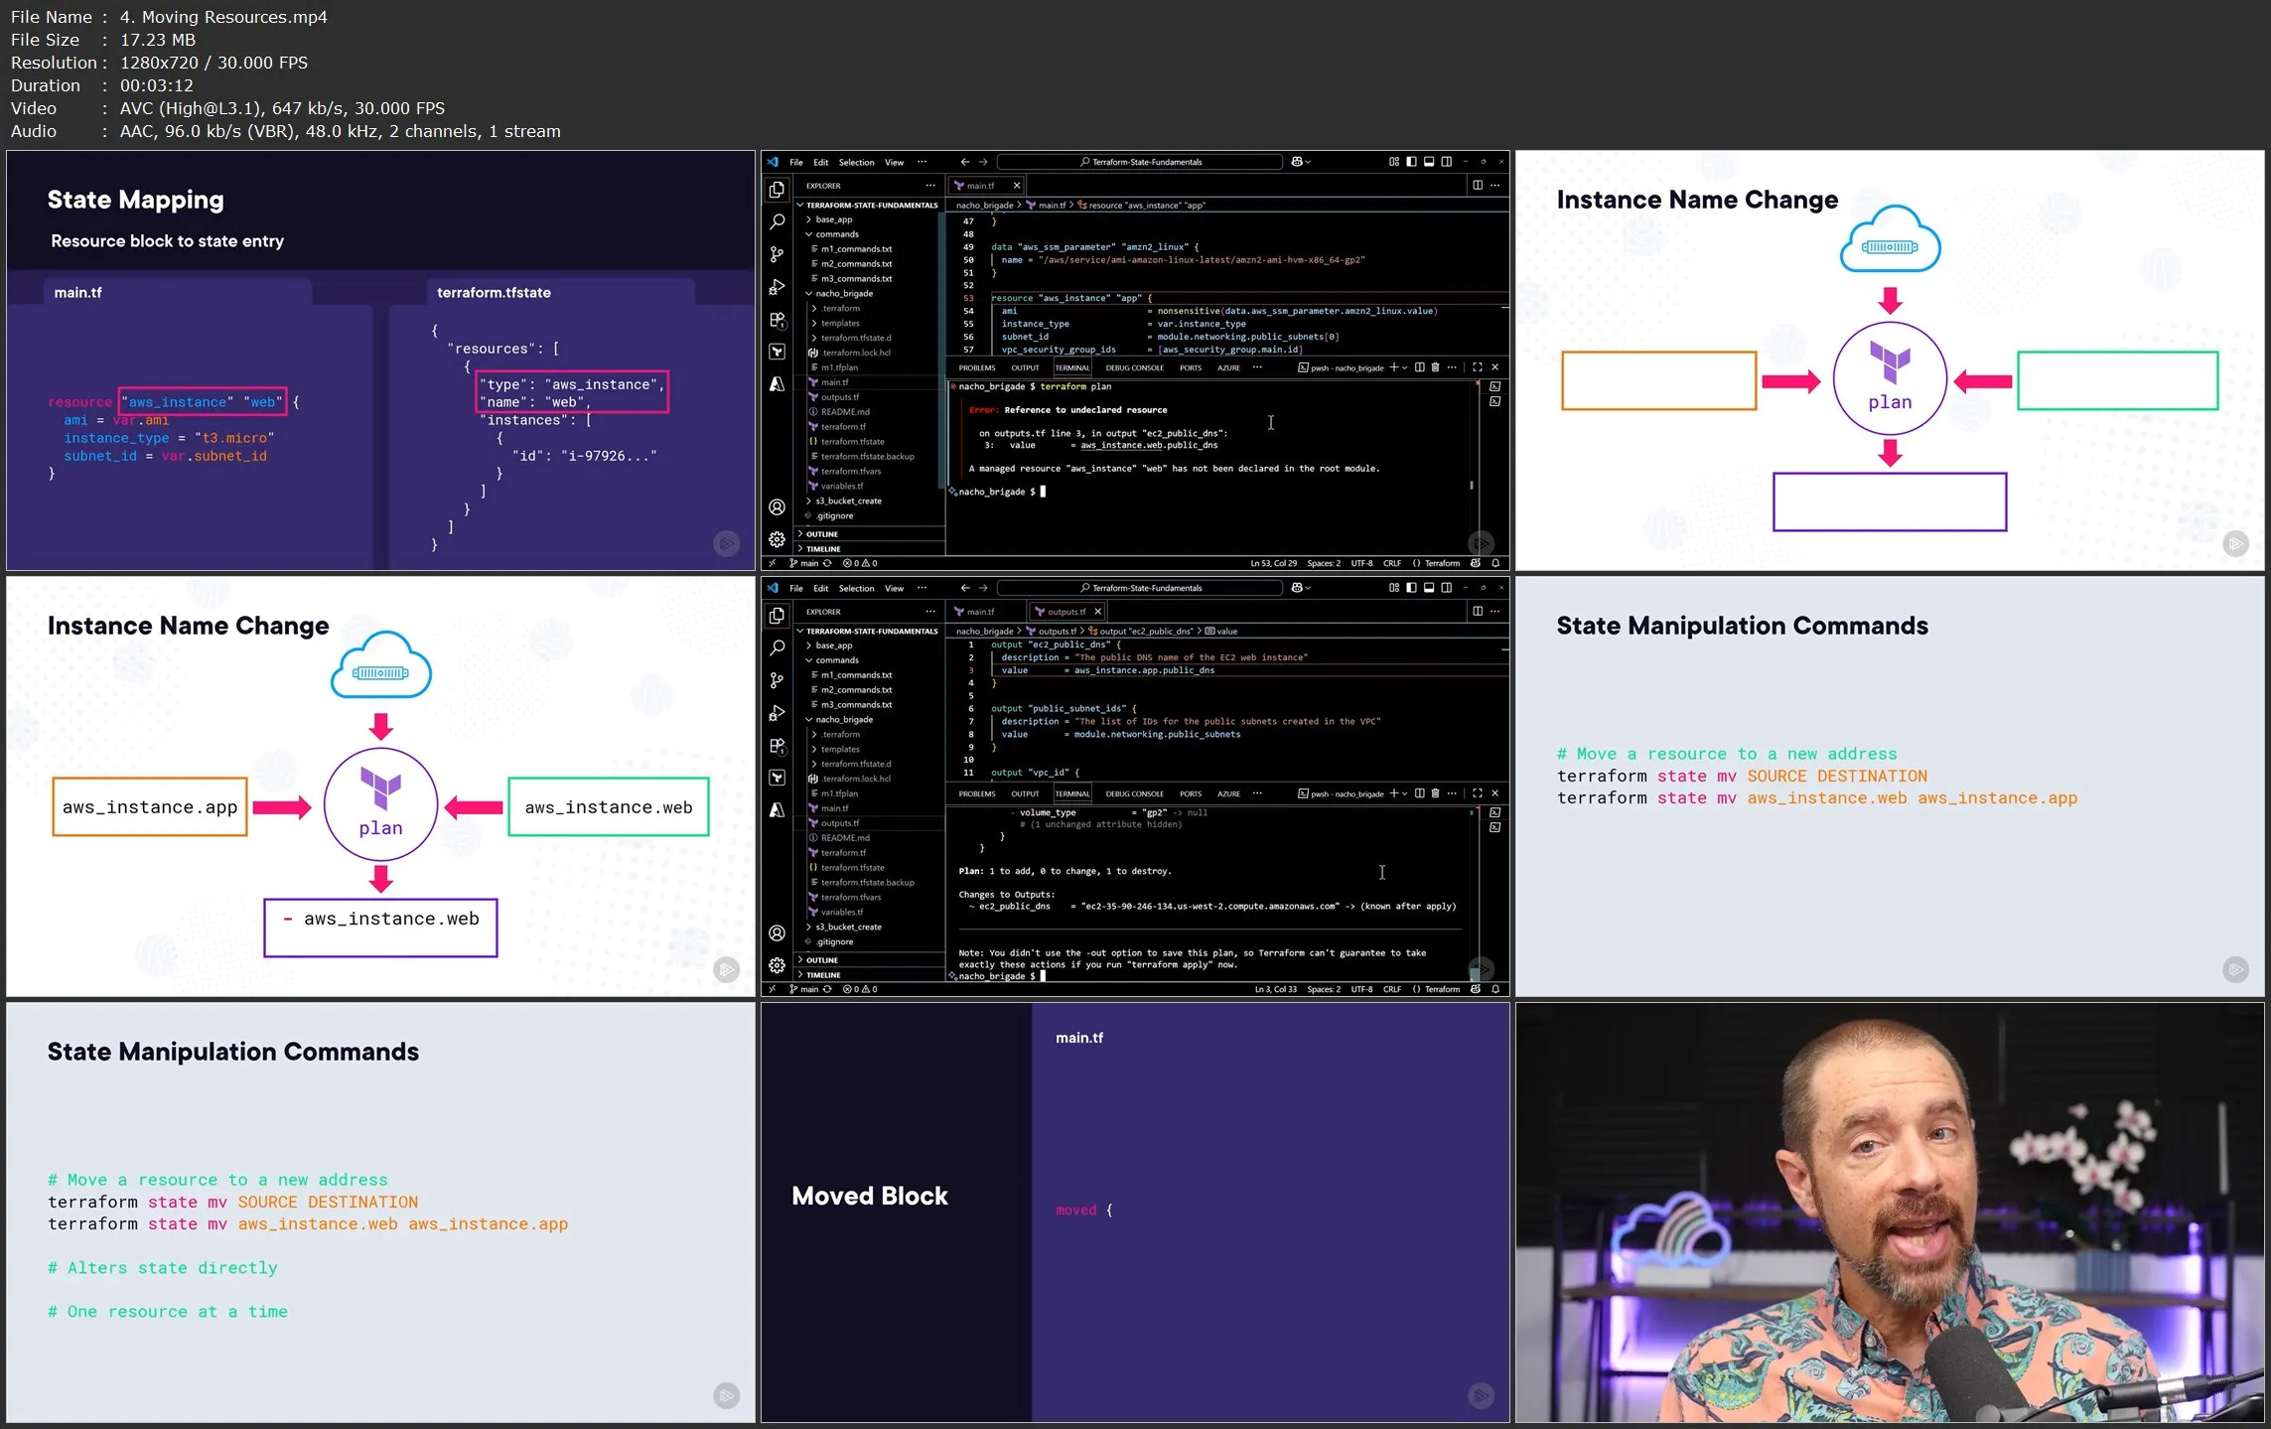Split terminal icon in the terraform-plan error frame
The height and width of the screenshot is (1429, 2271).
click(1419, 367)
